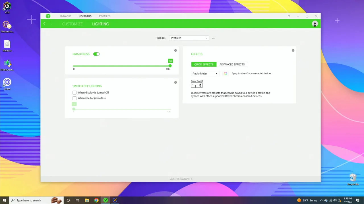Screen dimensions: 364x204
Task: Open the Audio Meter effect dropdown
Action: click(x=205, y=73)
